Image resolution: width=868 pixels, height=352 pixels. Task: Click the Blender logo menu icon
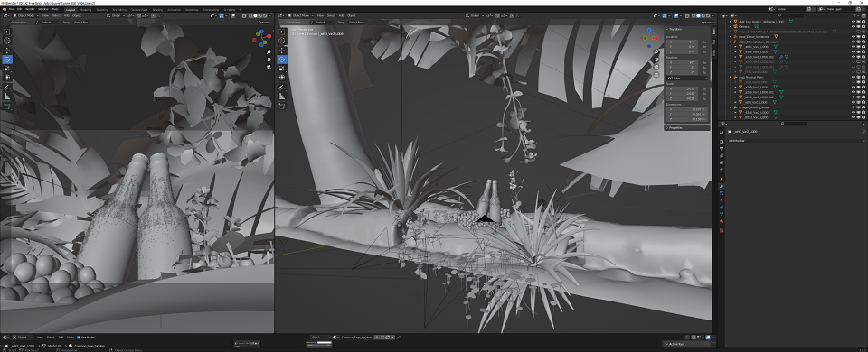tap(4, 9)
